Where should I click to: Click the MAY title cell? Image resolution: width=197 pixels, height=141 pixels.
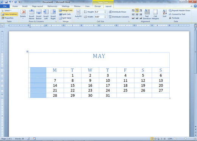(99, 60)
